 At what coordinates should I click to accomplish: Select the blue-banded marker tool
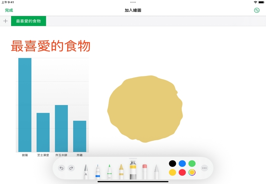[98, 172]
